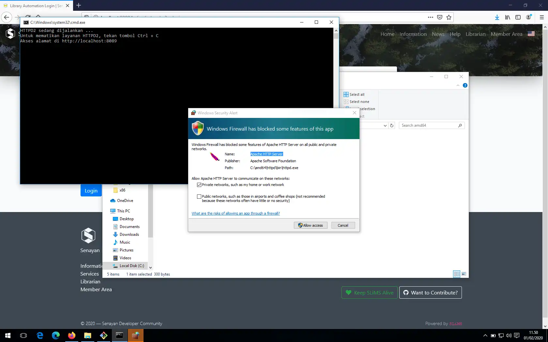The image size is (548, 342).
Task: Expand Explorer address history dropdown
Action: tap(385, 125)
